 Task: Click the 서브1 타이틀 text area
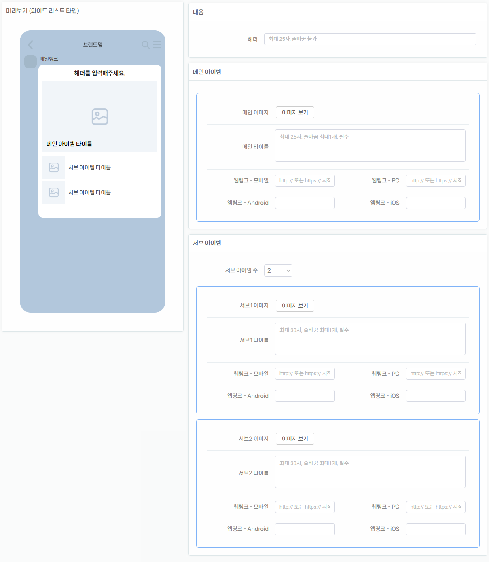point(370,339)
